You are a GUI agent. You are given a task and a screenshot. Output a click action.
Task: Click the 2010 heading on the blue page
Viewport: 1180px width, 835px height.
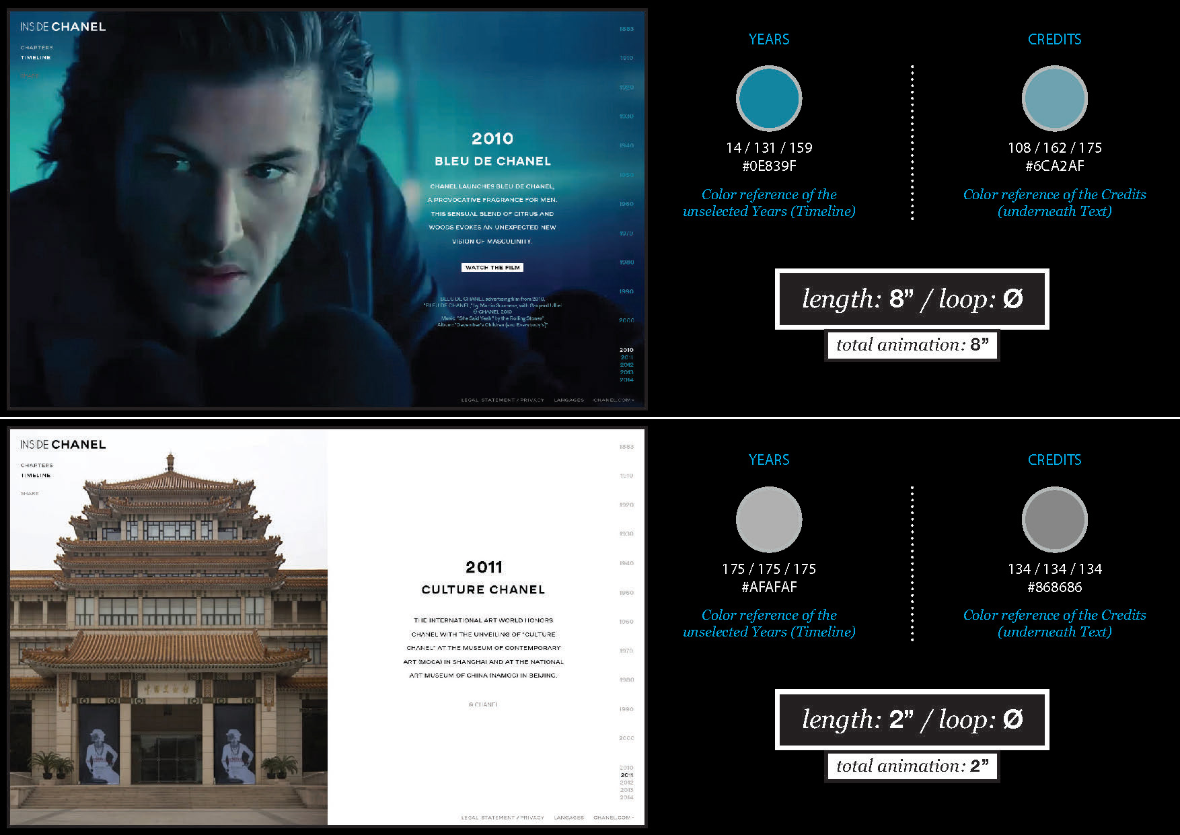[492, 139]
